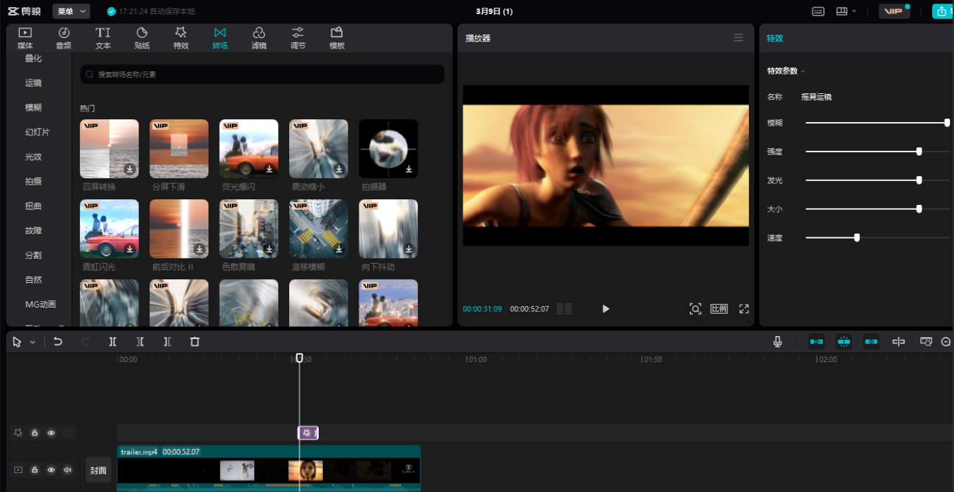
Task: Download the 四屏转换 transition
Action: 130,169
